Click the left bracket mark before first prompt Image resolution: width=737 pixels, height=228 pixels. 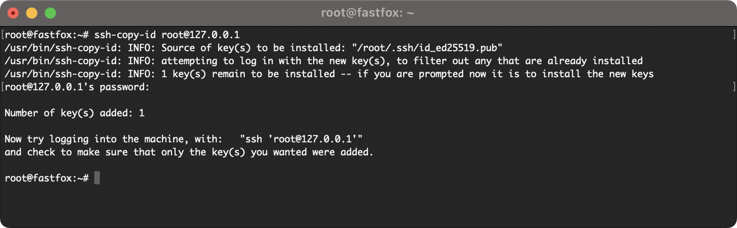coord(3,34)
